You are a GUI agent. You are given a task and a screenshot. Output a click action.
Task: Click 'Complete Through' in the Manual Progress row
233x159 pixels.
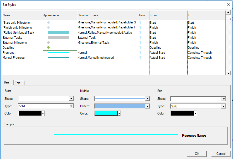pyautogui.click(x=206, y=58)
